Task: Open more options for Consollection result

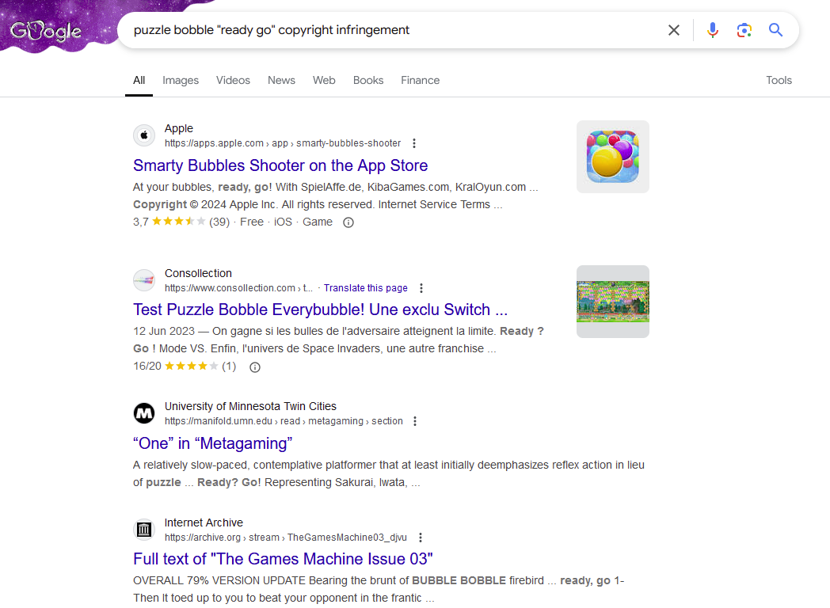Action: (421, 288)
